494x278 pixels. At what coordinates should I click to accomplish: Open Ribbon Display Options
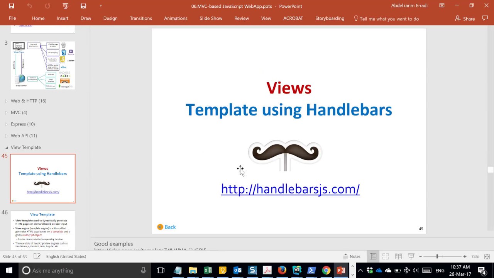tap(442, 5)
